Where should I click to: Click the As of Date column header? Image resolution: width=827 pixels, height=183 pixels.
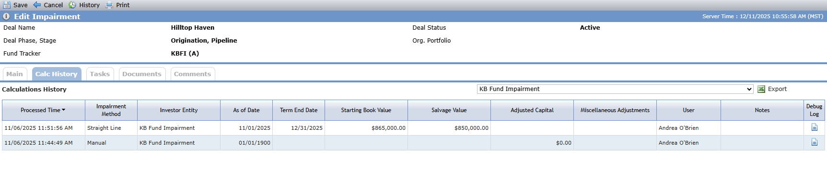click(246, 110)
